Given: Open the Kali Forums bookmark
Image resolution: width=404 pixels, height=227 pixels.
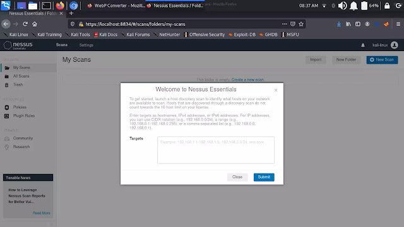Looking at the screenshot, I should tap(135, 35).
